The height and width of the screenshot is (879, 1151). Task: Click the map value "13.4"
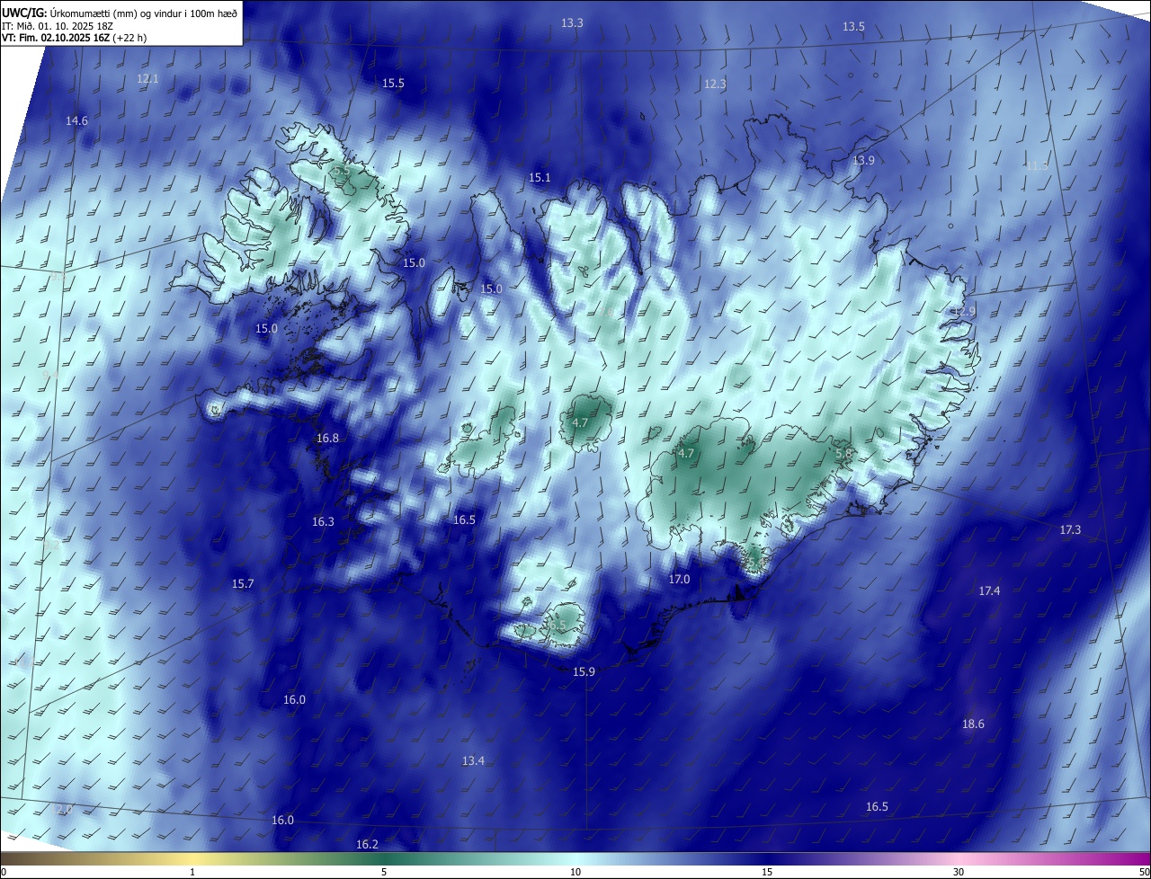click(x=473, y=760)
